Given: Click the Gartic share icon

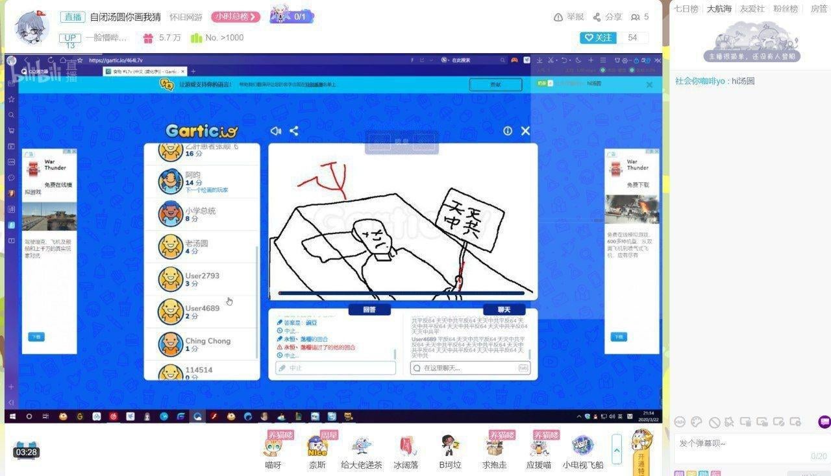Looking at the screenshot, I should click(294, 131).
